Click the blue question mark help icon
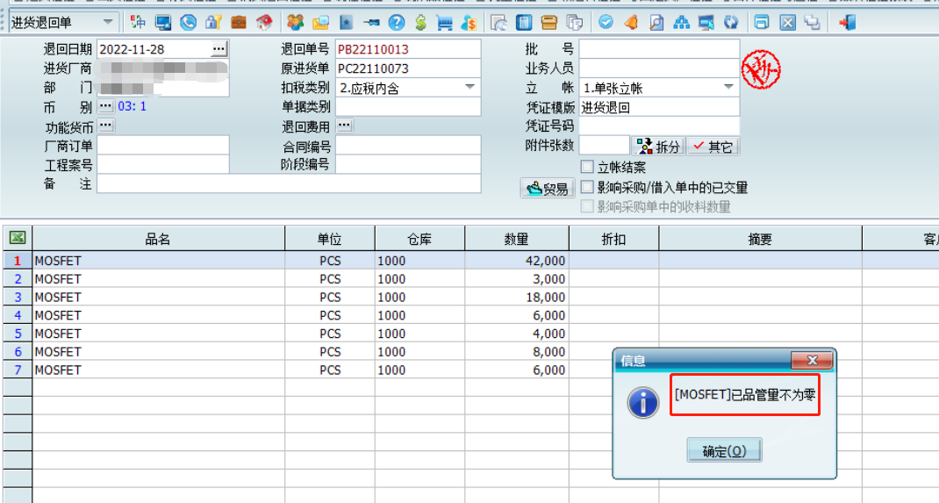 397,23
